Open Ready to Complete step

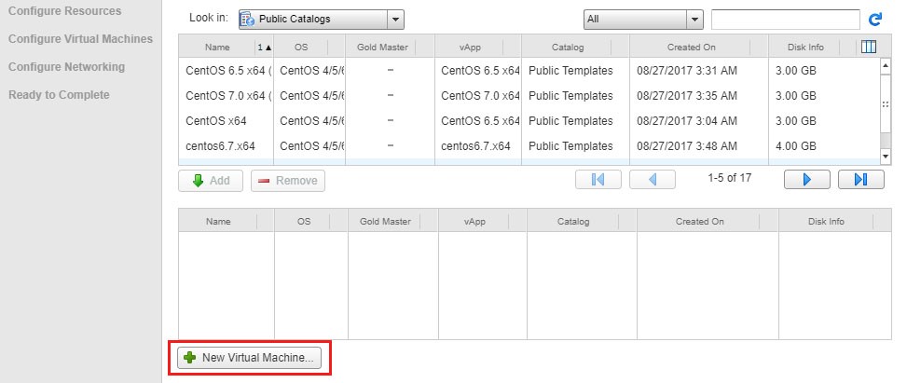(x=59, y=95)
